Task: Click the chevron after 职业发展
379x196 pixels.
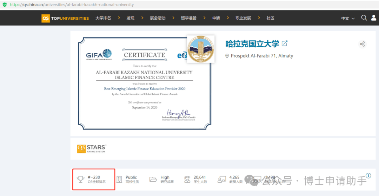Action: click(x=259, y=18)
